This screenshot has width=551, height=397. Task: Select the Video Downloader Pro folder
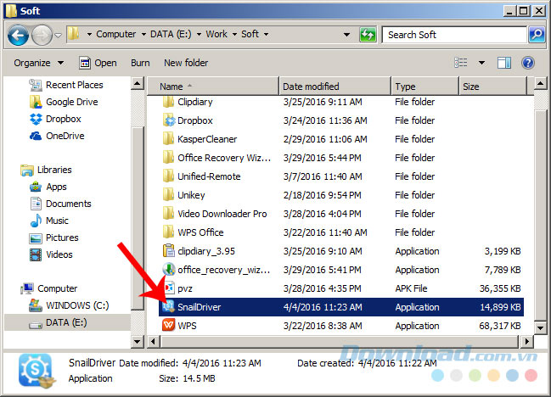(x=222, y=214)
